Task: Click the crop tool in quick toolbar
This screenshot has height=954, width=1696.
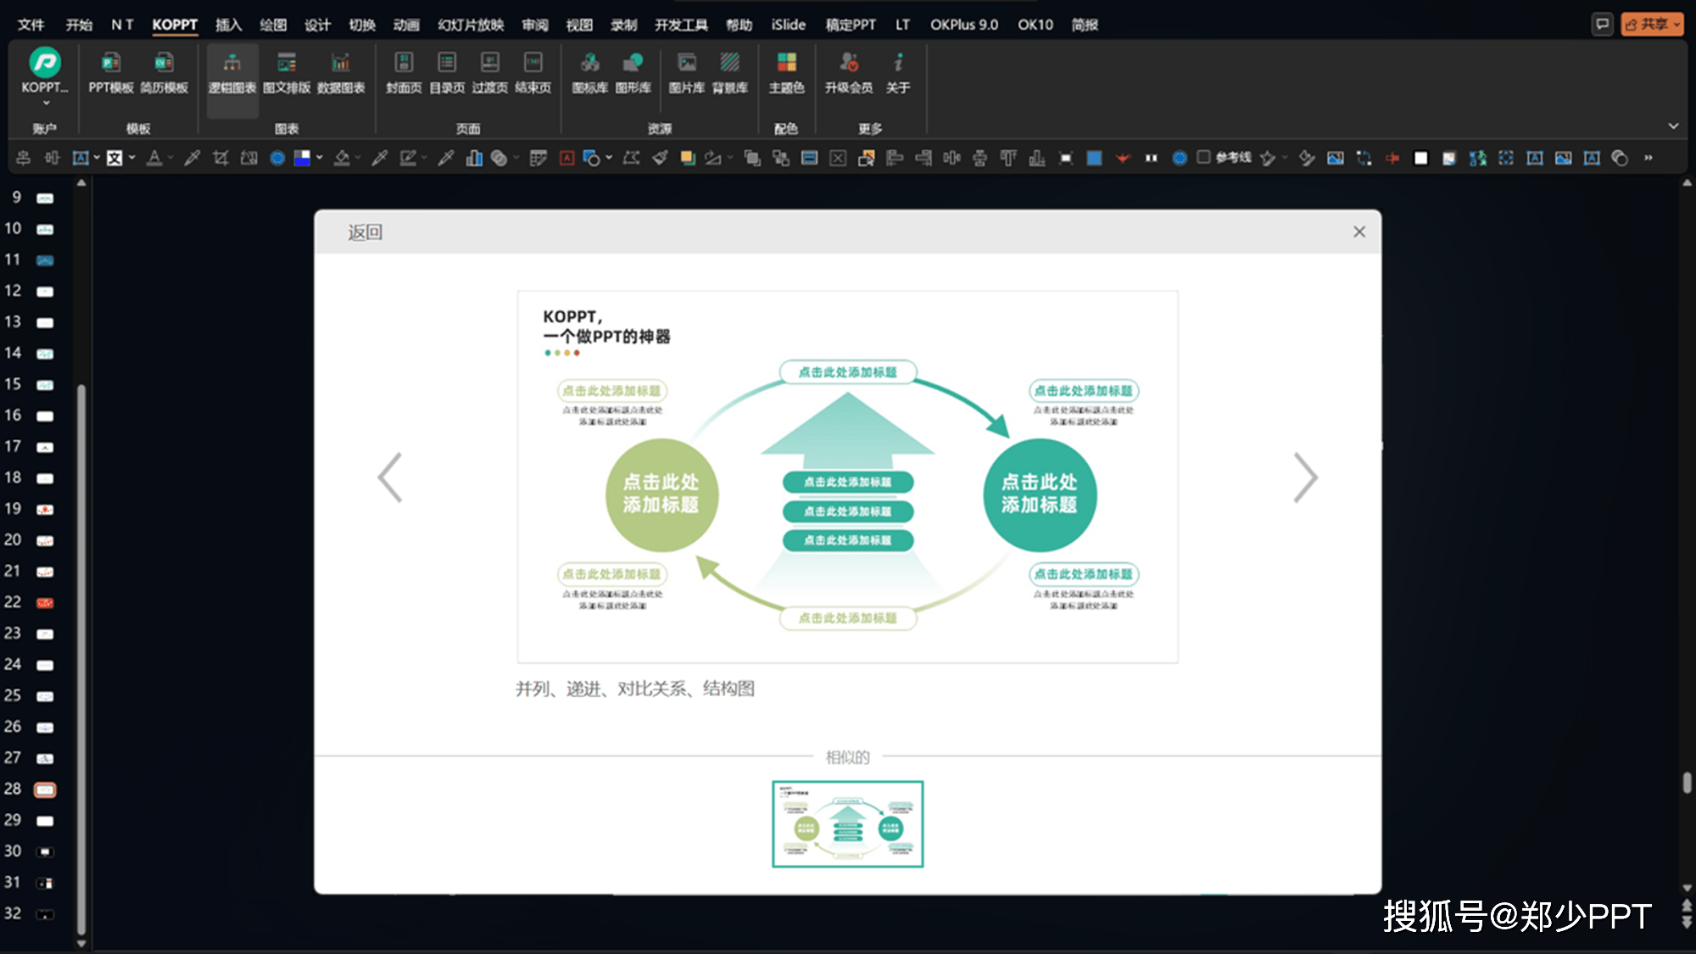Action: coord(220,158)
